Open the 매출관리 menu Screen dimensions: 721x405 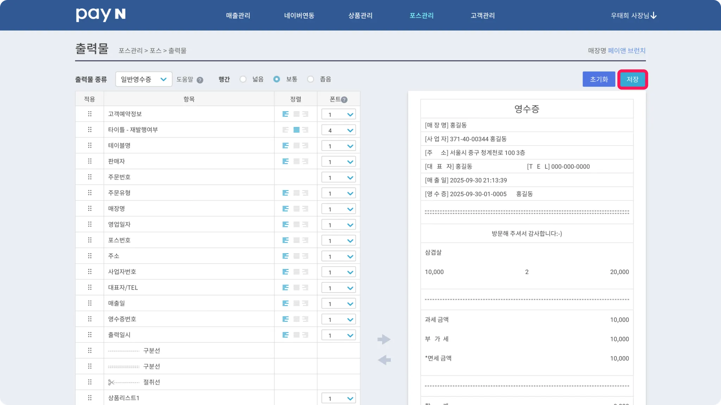(x=238, y=15)
